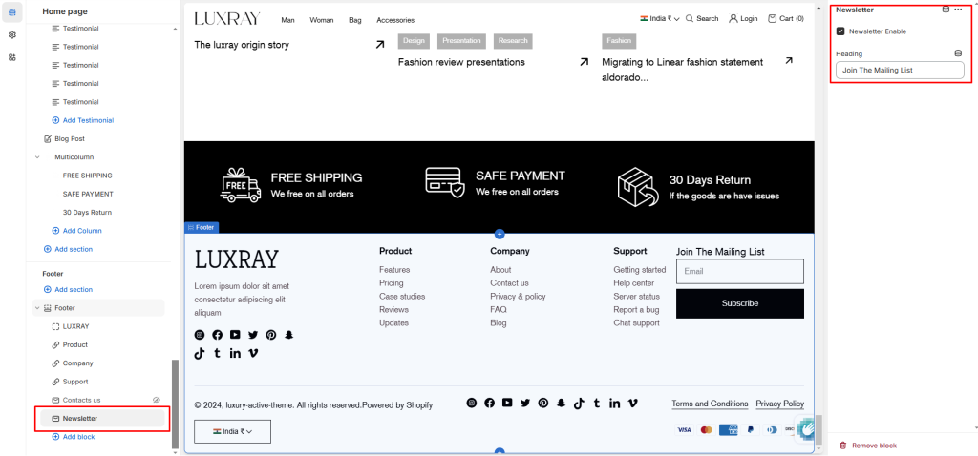Click Vimeo icon in footer logo column
The width and height of the screenshot is (978, 456).
(253, 353)
